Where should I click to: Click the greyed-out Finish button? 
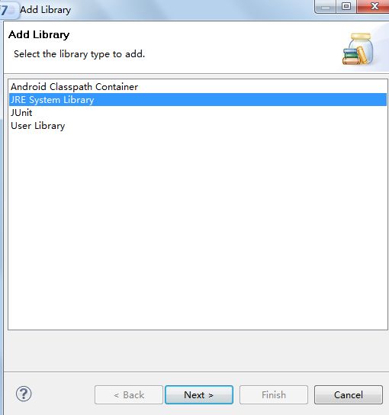(x=274, y=394)
